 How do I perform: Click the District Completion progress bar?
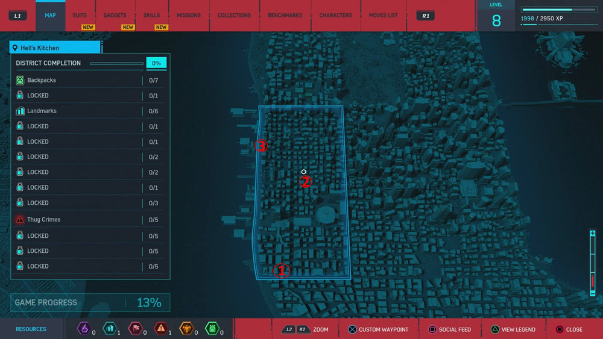[117, 63]
